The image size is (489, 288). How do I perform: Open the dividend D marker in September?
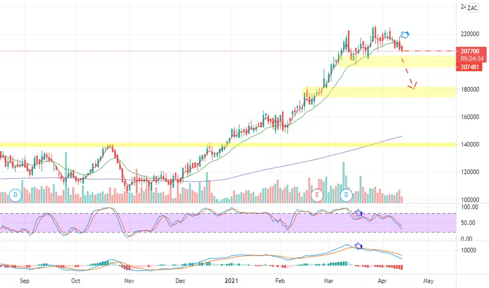tap(15, 195)
